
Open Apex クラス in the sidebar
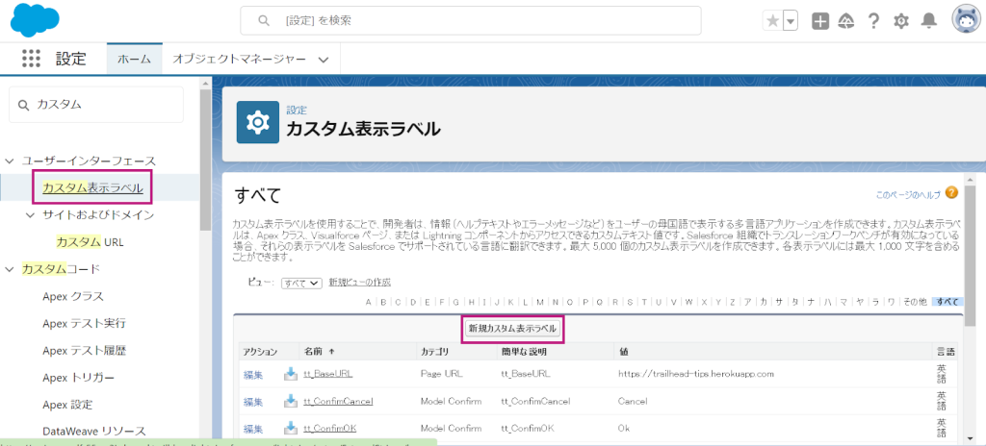pos(73,296)
